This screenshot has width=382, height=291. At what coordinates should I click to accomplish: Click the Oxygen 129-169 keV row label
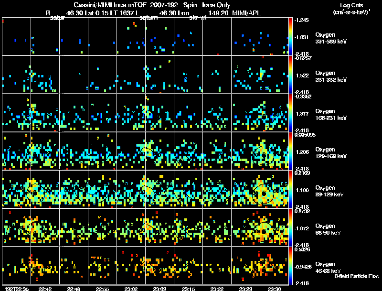click(331, 153)
